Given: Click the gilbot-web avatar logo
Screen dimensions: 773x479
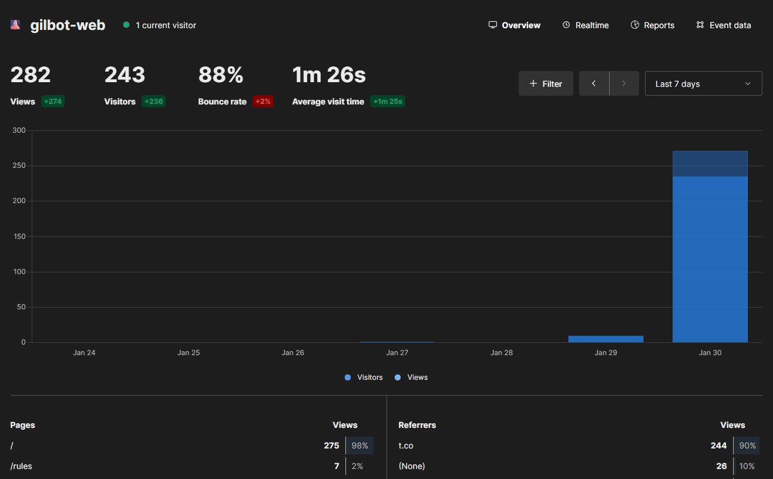Looking at the screenshot, I should pos(15,25).
